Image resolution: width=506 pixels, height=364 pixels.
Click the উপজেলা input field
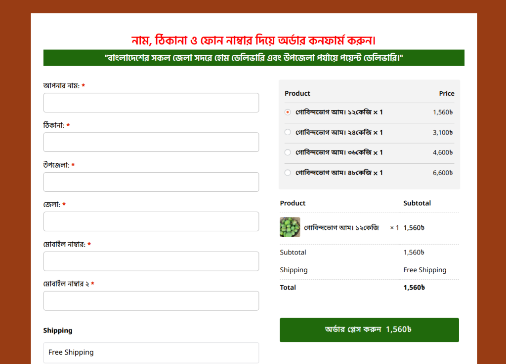point(151,182)
